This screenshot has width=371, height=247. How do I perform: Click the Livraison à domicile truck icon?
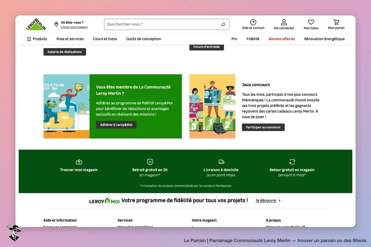click(x=221, y=162)
